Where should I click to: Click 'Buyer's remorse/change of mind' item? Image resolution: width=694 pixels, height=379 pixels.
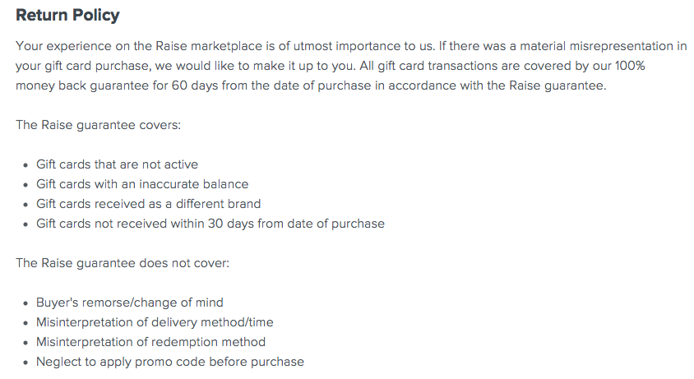click(x=130, y=303)
